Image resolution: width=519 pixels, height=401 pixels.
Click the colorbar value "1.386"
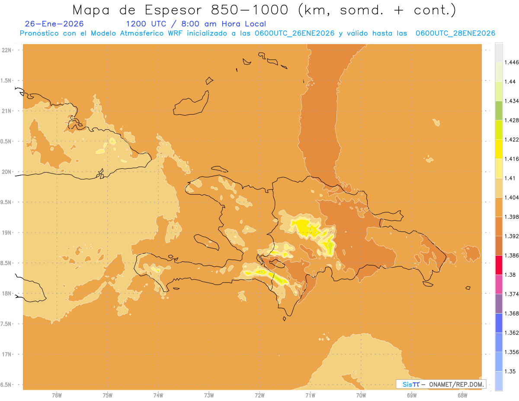click(513, 256)
